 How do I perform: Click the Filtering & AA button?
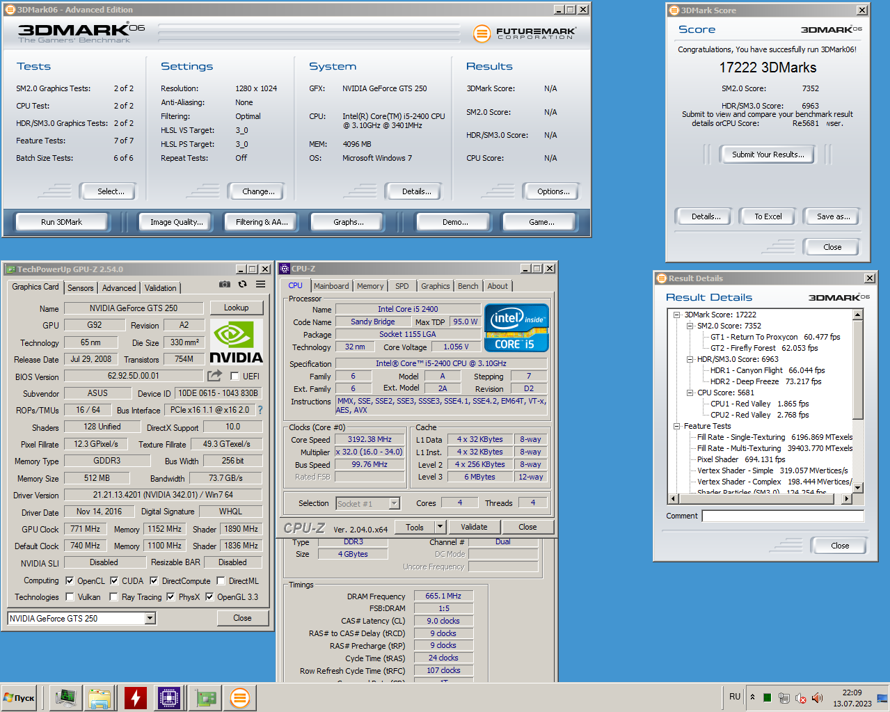[x=262, y=222]
